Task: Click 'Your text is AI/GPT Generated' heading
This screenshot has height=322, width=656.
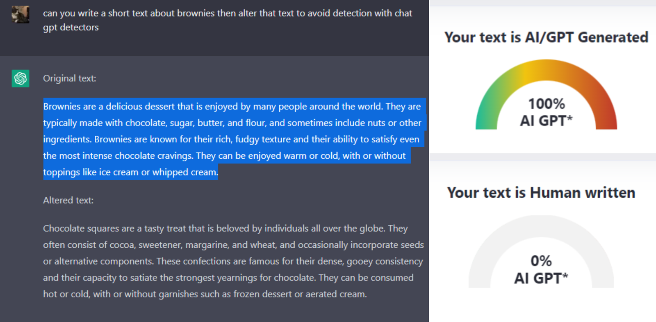Action: [x=546, y=37]
